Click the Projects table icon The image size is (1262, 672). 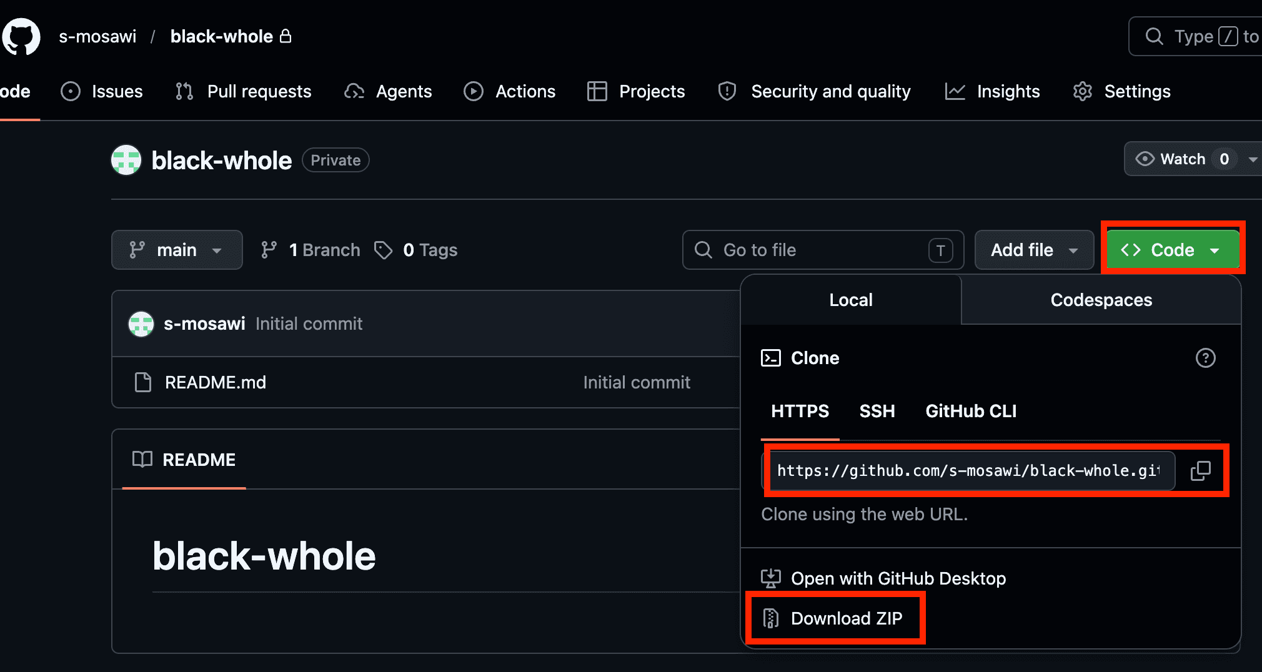tap(597, 91)
